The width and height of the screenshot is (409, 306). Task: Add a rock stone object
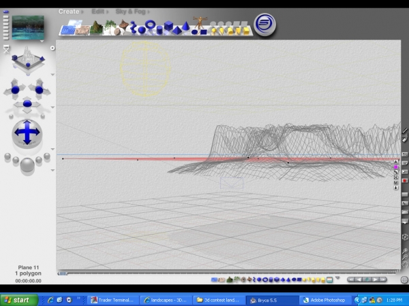[117, 31]
